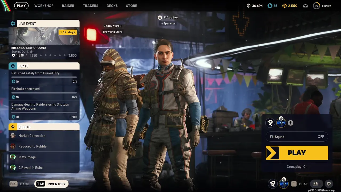The height and width of the screenshot is (192, 341).
Task: Open the LIVE EVENT panel header
Action: (x=44, y=23)
